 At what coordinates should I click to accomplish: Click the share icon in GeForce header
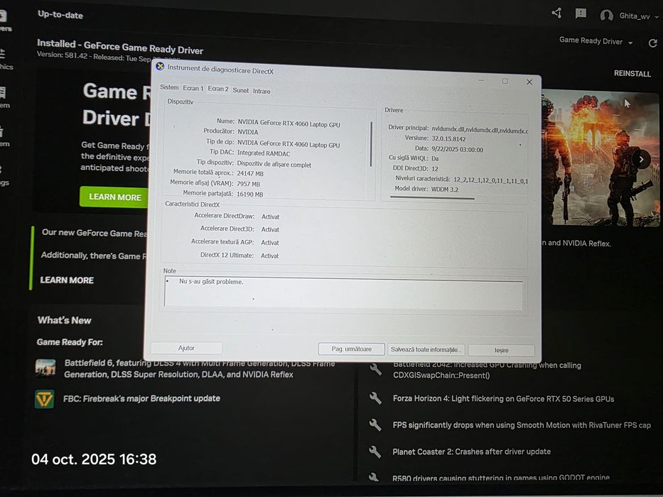(557, 13)
